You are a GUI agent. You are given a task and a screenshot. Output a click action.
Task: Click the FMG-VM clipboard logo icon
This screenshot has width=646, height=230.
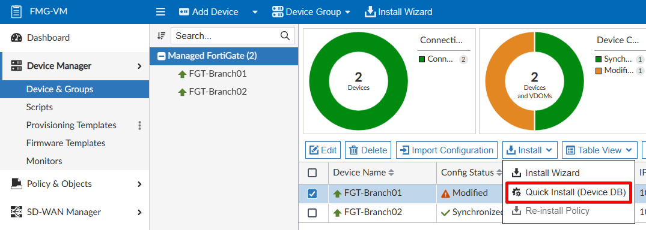click(16, 11)
